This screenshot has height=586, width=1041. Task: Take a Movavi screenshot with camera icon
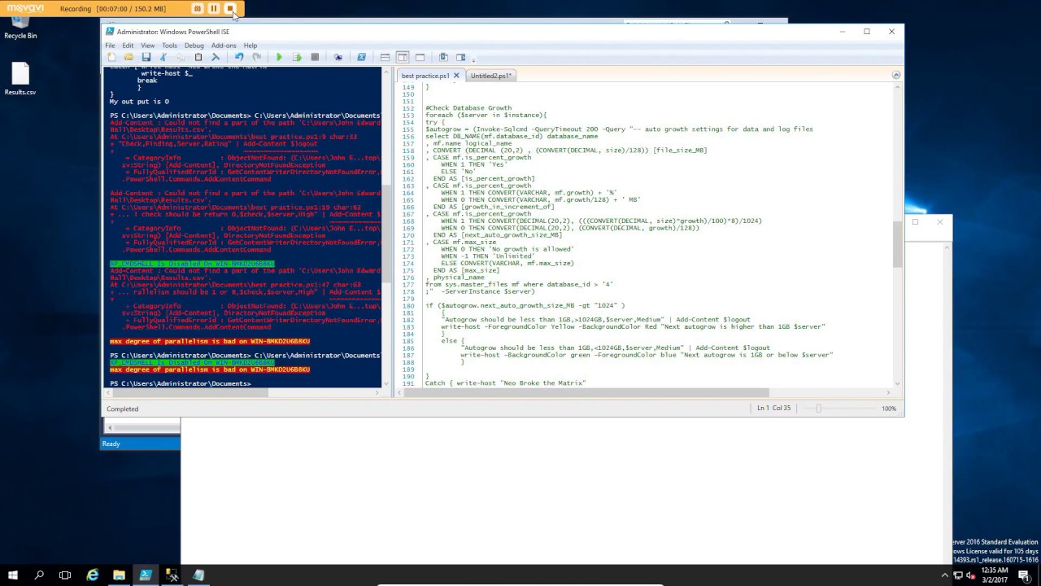point(198,8)
